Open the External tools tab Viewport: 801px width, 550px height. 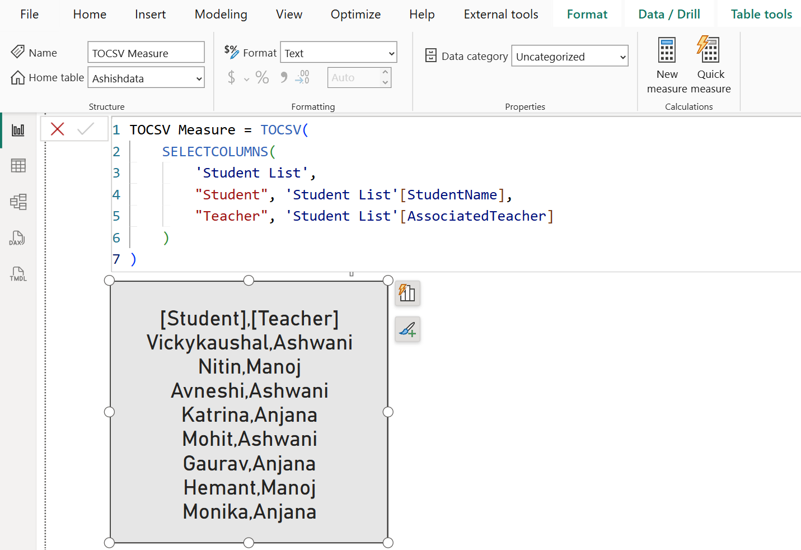click(x=500, y=14)
